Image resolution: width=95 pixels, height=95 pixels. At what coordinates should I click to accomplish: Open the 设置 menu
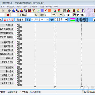tap(42, 7)
